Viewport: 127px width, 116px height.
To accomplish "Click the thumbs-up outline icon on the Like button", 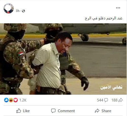I will click(x=19, y=111).
